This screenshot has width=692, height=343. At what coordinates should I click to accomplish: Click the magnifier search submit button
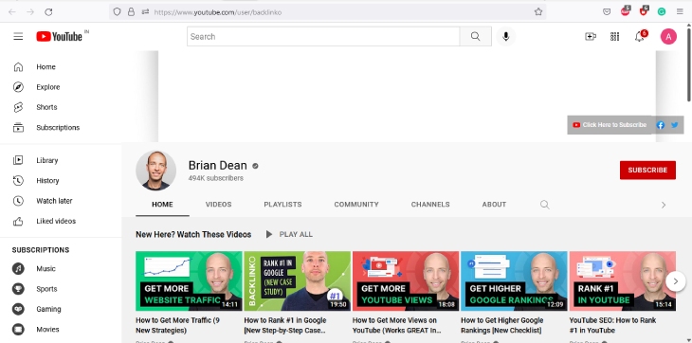pyautogui.click(x=475, y=37)
